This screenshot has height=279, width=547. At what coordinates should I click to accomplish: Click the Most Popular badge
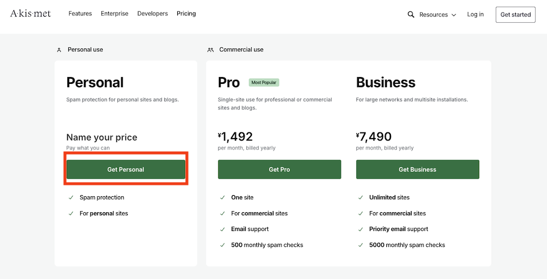tap(264, 83)
